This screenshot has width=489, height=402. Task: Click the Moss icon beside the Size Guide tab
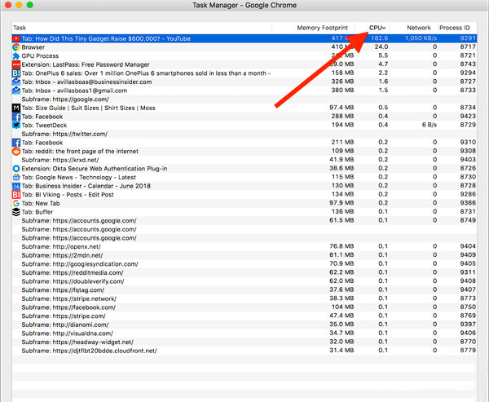16,108
